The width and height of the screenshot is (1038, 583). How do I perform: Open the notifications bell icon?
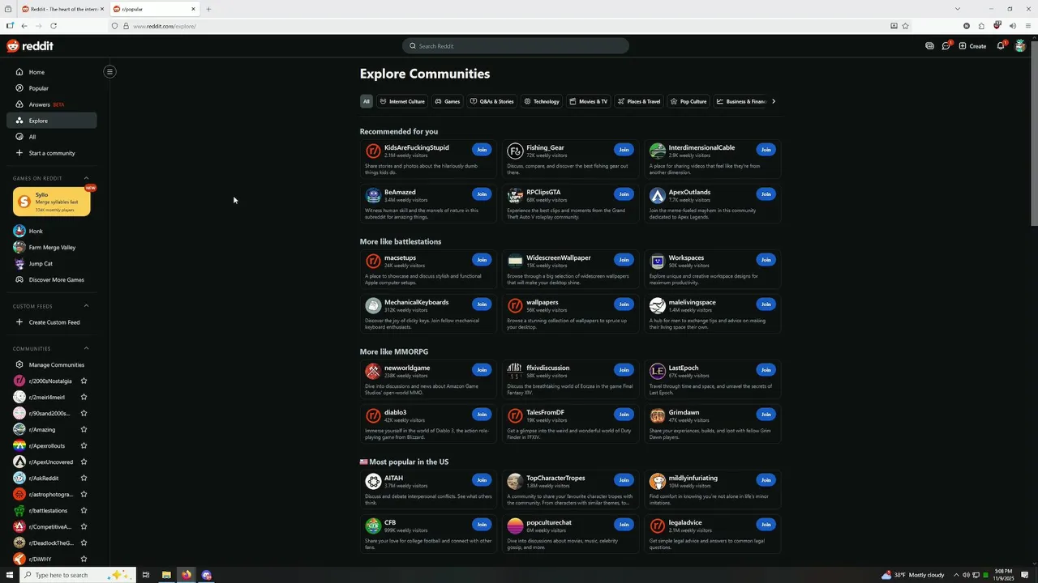[1001, 46]
